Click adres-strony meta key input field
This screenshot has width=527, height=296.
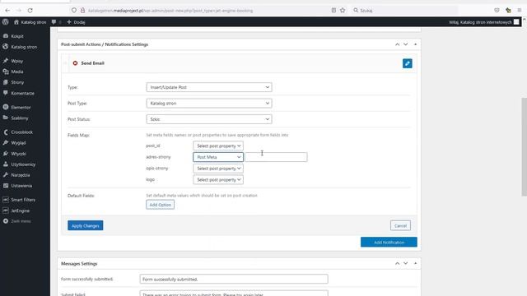pyautogui.click(x=276, y=157)
